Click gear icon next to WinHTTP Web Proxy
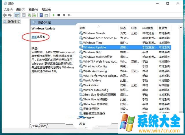The width and height of the screenshot is (185, 135). pyautogui.click(x=81, y=61)
